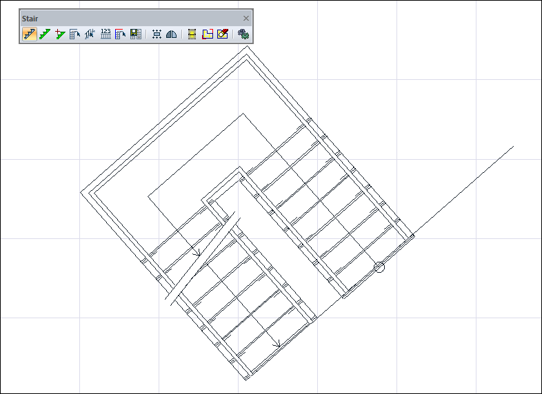Click the save stair to library icon
The width and height of the screenshot is (542, 394).
[135, 34]
